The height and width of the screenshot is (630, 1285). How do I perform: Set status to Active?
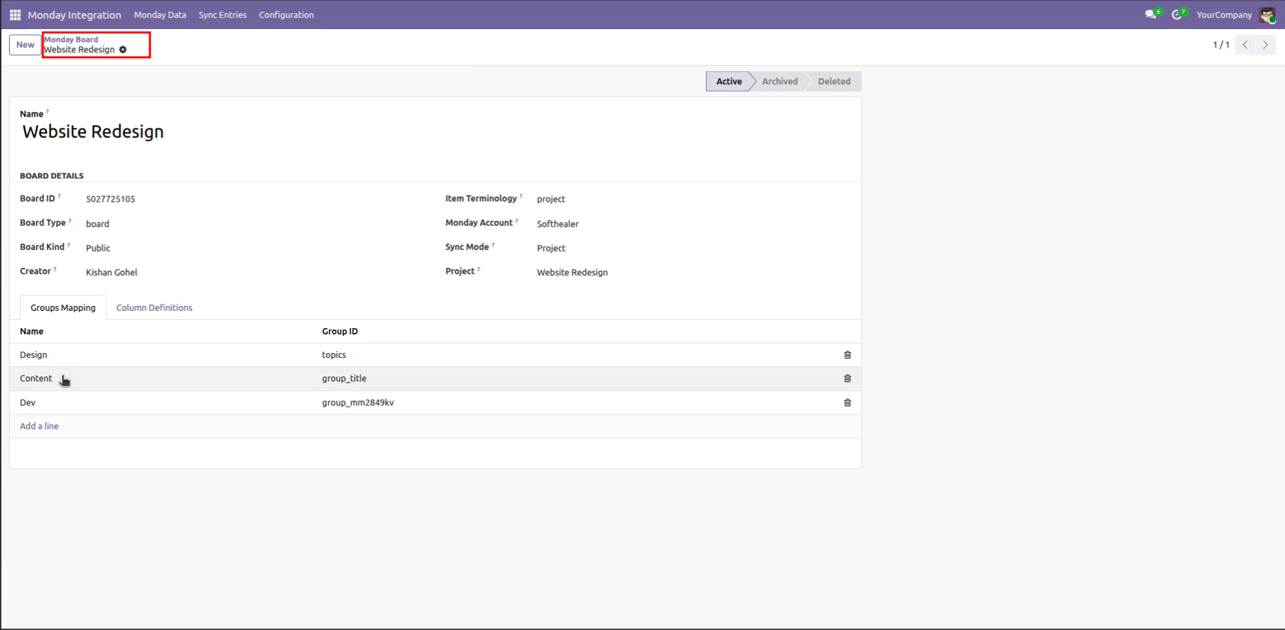pyautogui.click(x=729, y=81)
